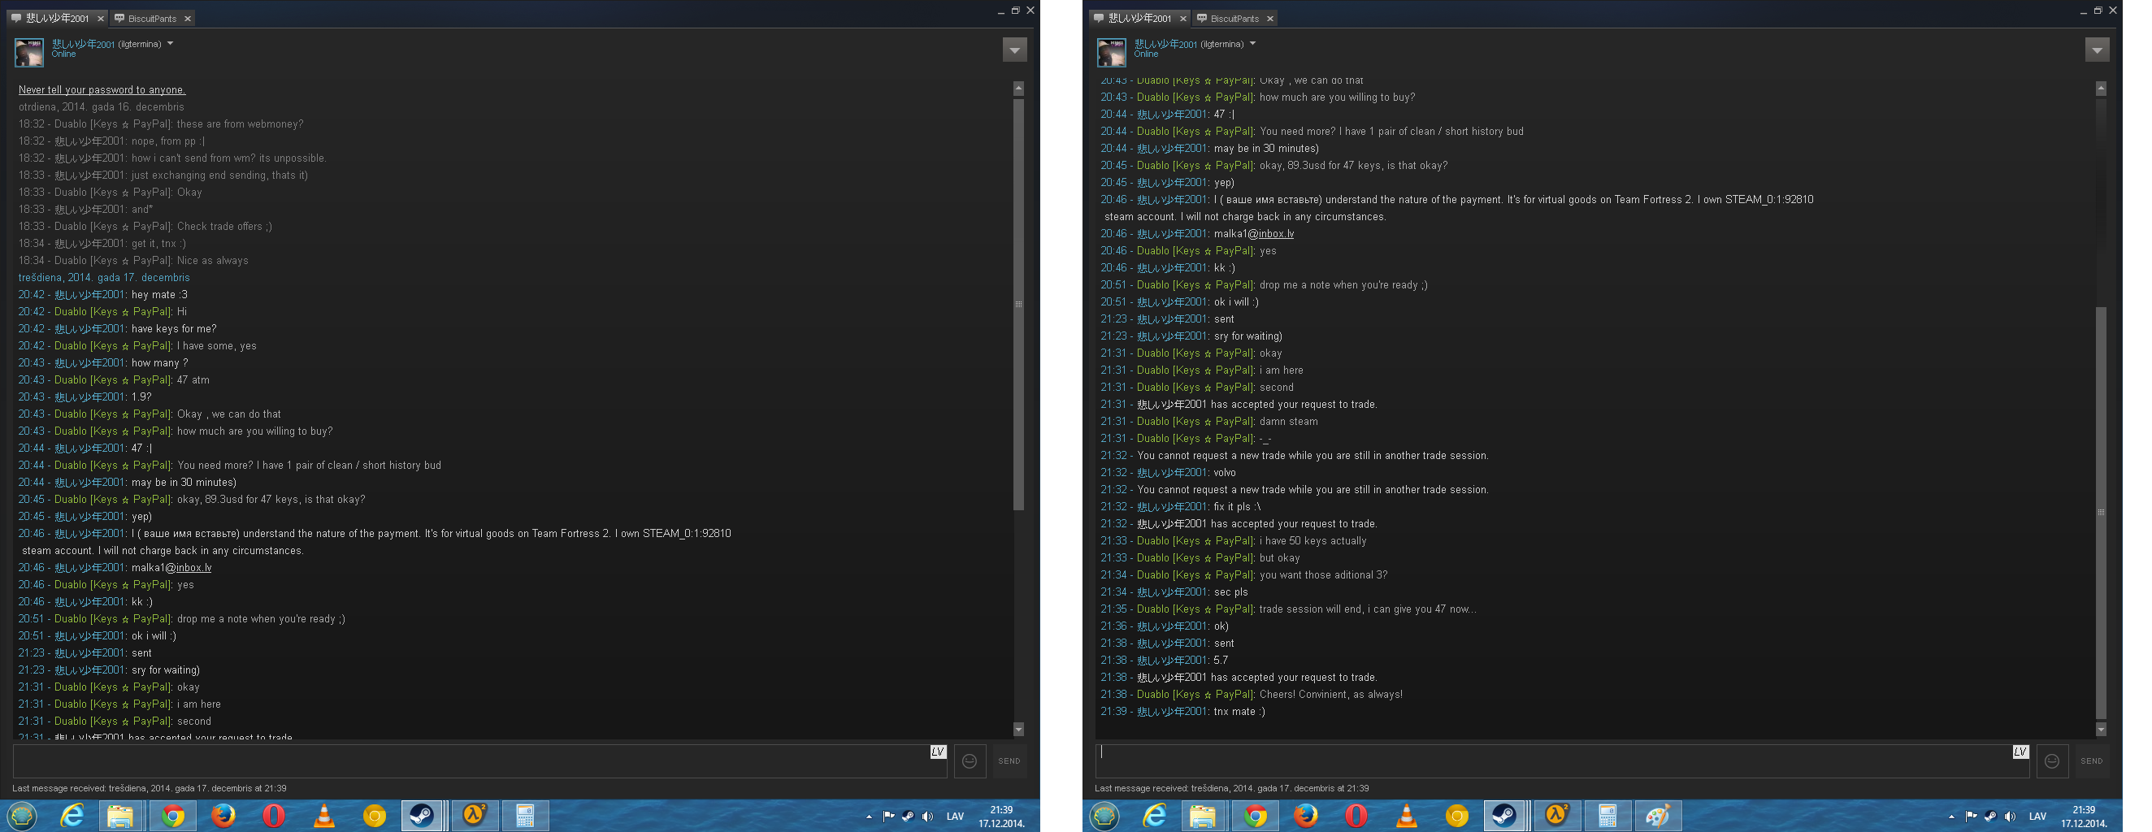The height and width of the screenshot is (832, 2152).
Task: Click the Paint icon in the right taskbar
Action: (1657, 815)
